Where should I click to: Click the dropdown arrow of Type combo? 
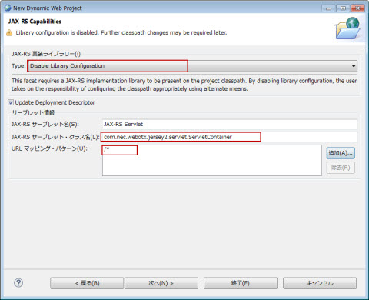tap(354, 66)
